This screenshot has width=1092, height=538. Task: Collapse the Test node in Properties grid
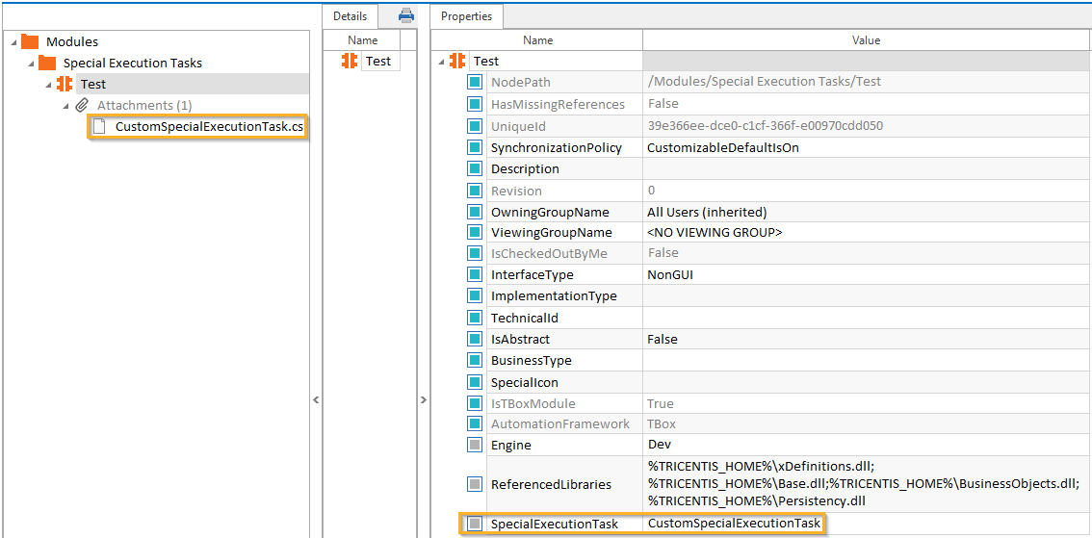(442, 61)
